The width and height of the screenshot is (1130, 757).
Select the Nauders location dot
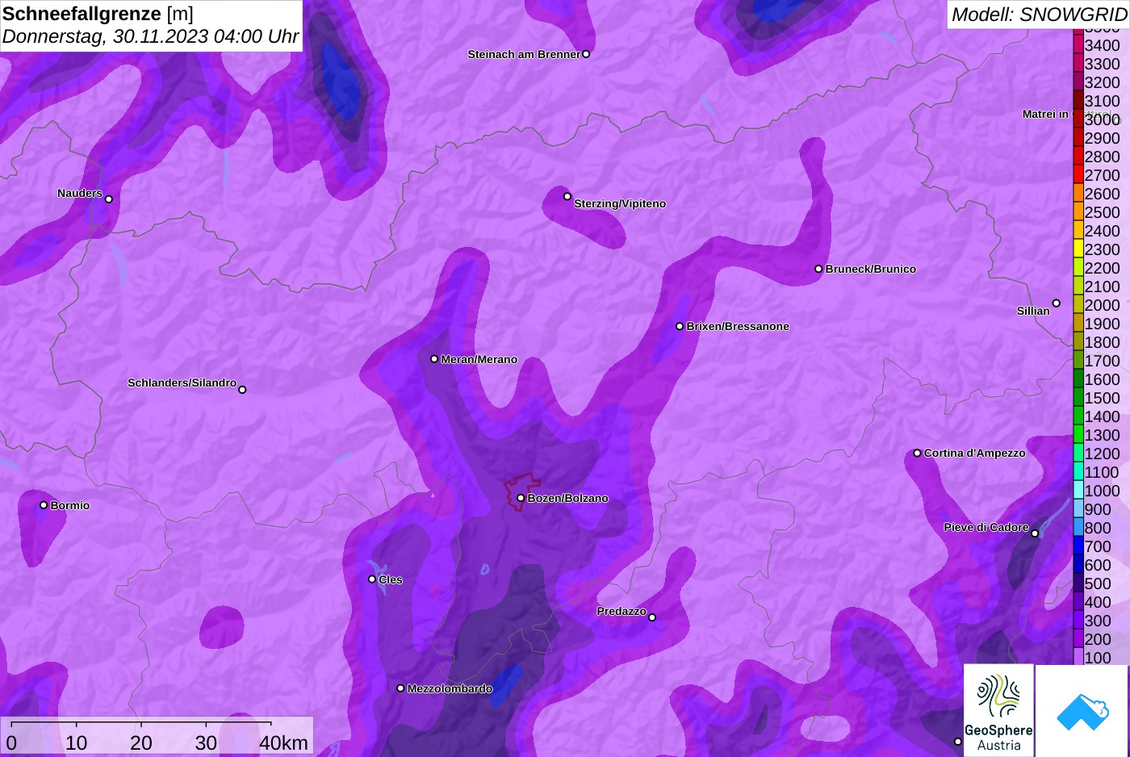[109, 199]
